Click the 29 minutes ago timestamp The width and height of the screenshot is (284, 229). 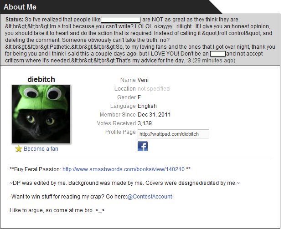tap(214, 60)
